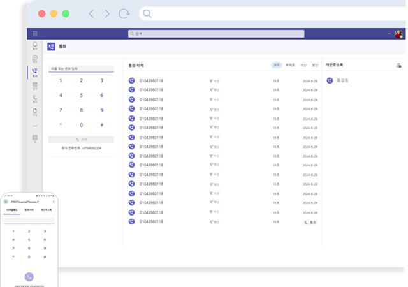Screen dimensions: 408x287
Task: Click the 검색 search box in top bar
Action: pyautogui.click(x=215, y=33)
